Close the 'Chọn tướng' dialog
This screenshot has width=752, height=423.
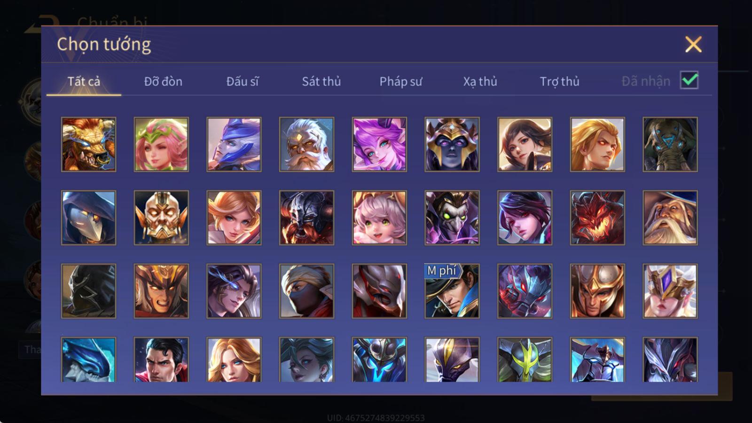point(693,45)
